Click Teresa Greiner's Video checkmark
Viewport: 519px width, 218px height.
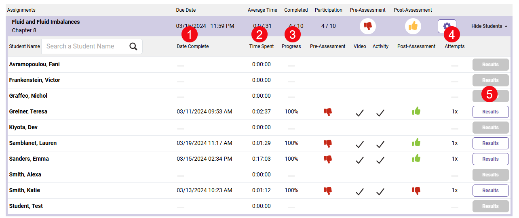coord(360,113)
